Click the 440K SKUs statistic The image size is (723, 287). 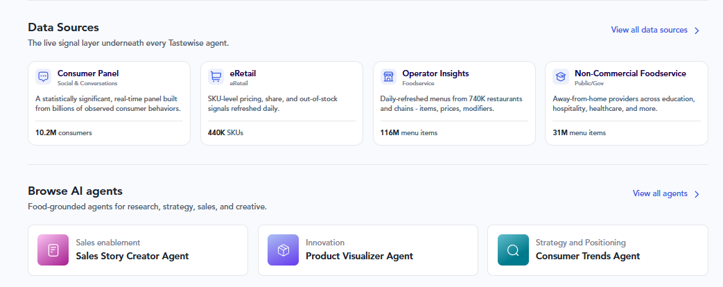[225, 132]
